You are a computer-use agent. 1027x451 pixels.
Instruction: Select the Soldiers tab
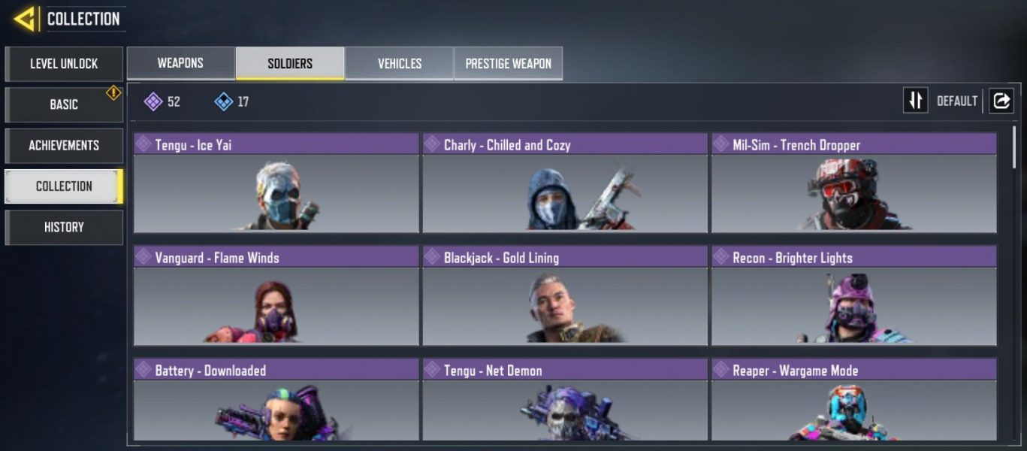(290, 63)
